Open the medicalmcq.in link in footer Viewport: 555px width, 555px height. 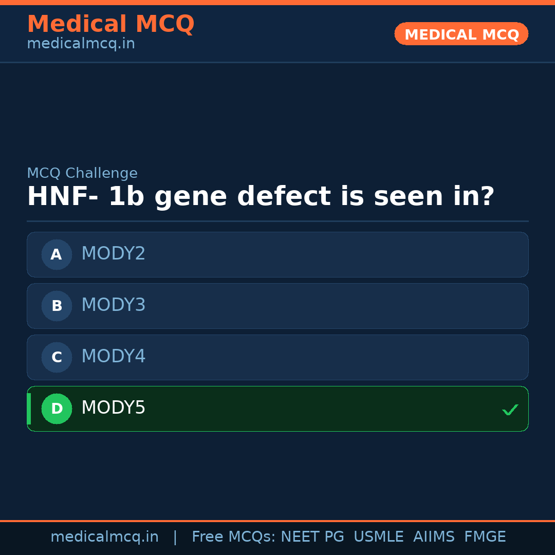[x=104, y=537]
